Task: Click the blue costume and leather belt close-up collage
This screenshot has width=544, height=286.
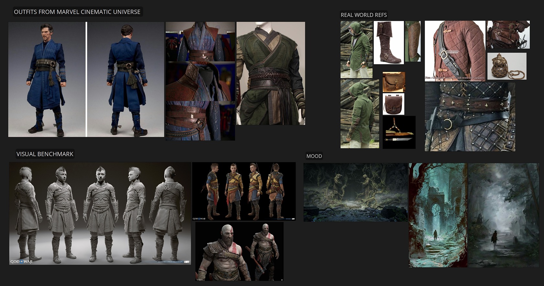Action: (x=200, y=81)
